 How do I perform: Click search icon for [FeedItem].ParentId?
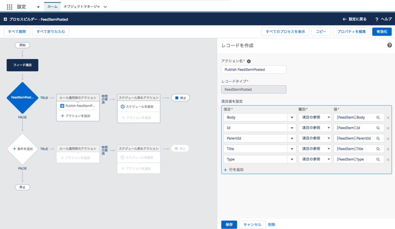(x=378, y=139)
